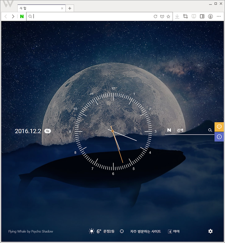This screenshot has width=225, height=243.
Task: Open the three-dot browser menu
Action: 219,16
